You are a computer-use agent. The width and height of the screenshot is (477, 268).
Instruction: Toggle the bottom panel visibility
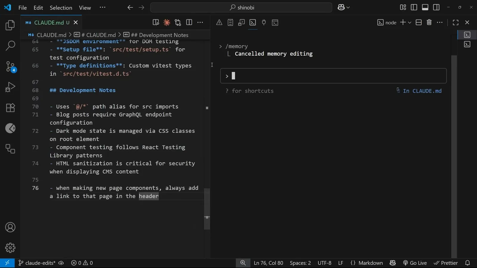(425, 7)
